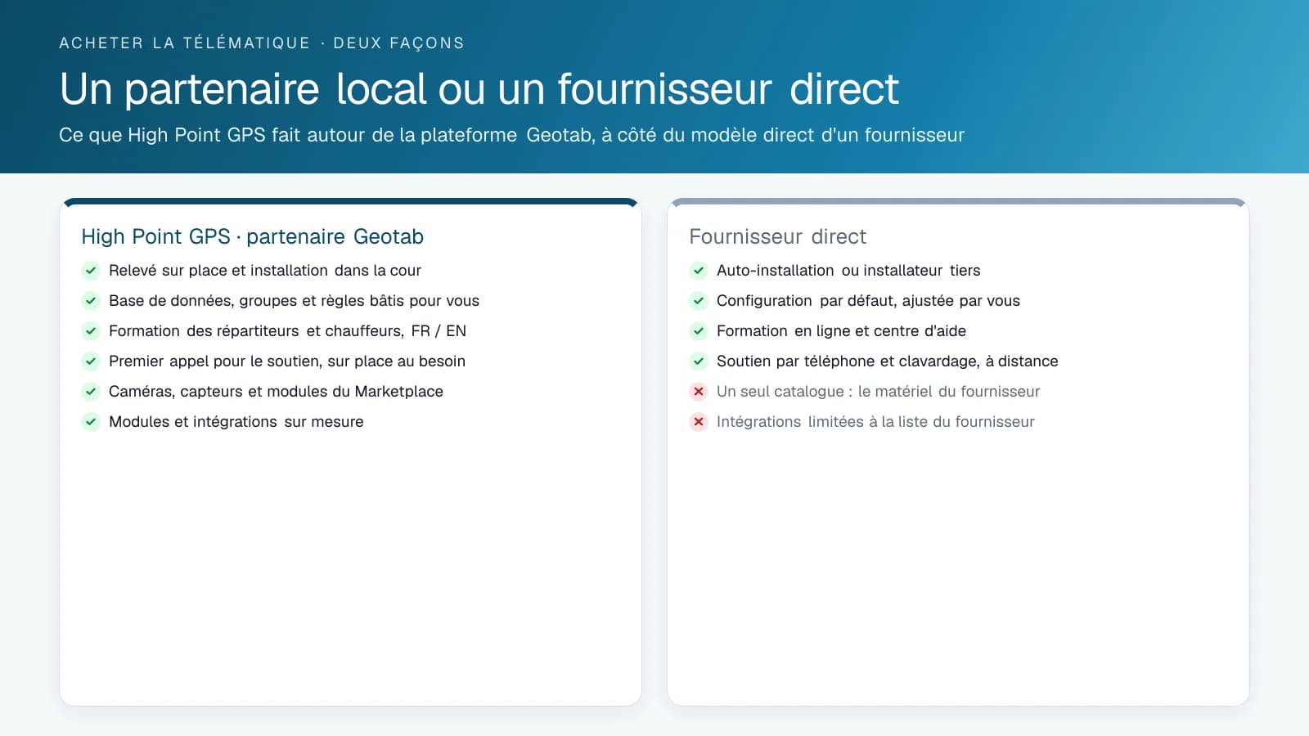Click the check icon beside 'Soutien par téléphone et clavardage'
This screenshot has height=736, width=1309.
coord(699,361)
